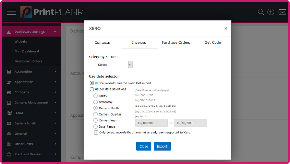Open the search magnifier icon
The height and width of the screenshot is (164, 290).
click(261, 12)
